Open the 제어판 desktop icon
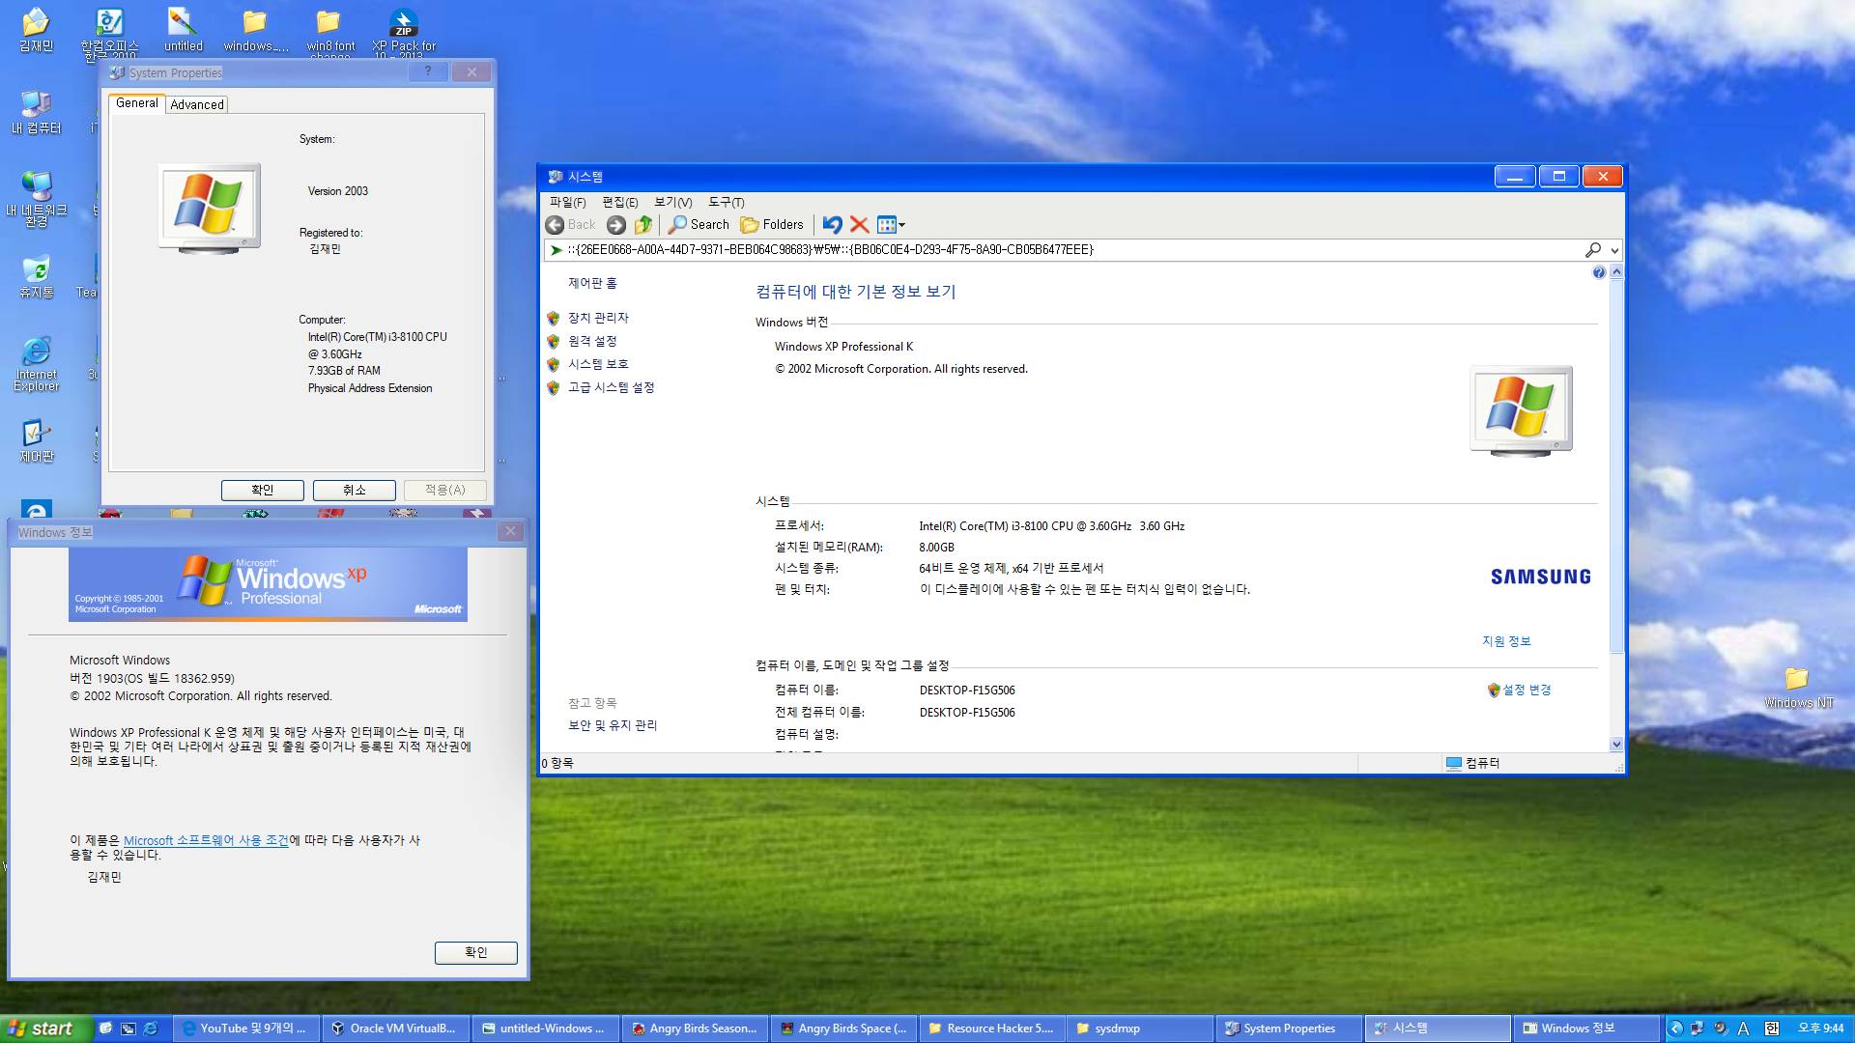The image size is (1855, 1043). (x=37, y=440)
